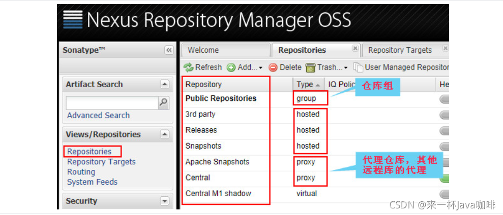Open the Repository Targets sidebar link
Viewport: 503px width, 215px height.
pyautogui.click(x=101, y=162)
